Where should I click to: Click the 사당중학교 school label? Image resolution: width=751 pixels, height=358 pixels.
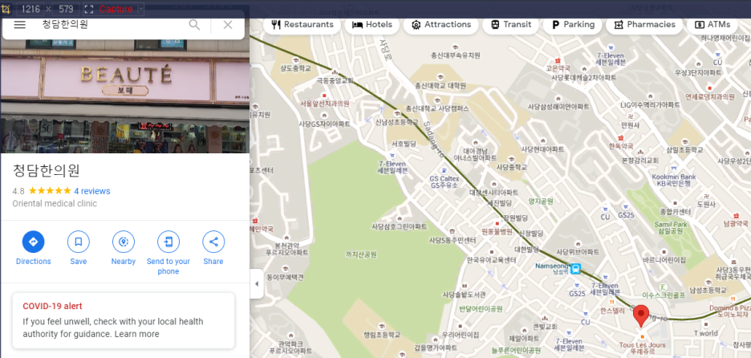(x=512, y=167)
